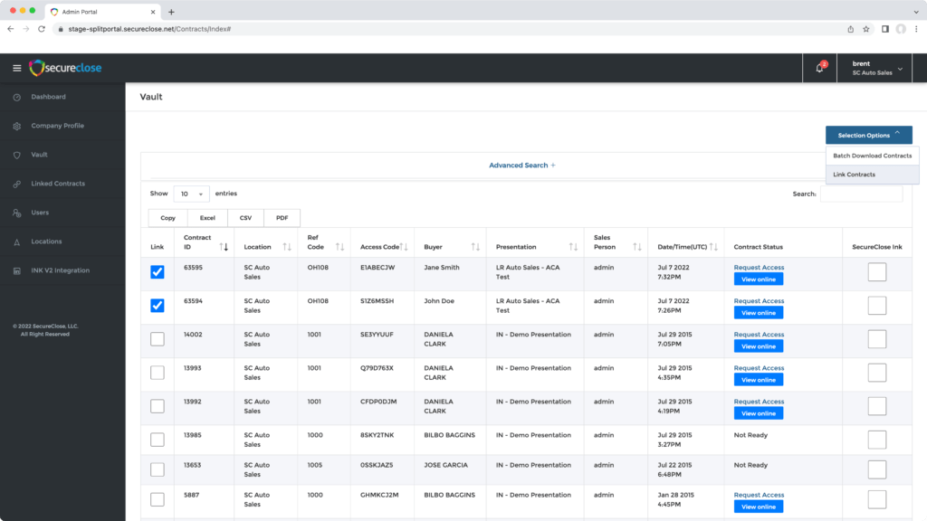Check Link checkbox for contract 14002
The height and width of the screenshot is (521, 927).
(158, 339)
